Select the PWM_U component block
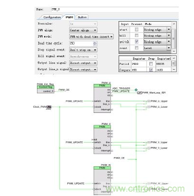The image size is (194, 196). coord(102,98)
